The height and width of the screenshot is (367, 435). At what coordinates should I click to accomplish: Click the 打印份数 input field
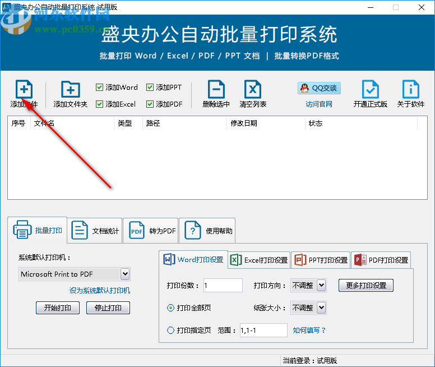click(223, 285)
